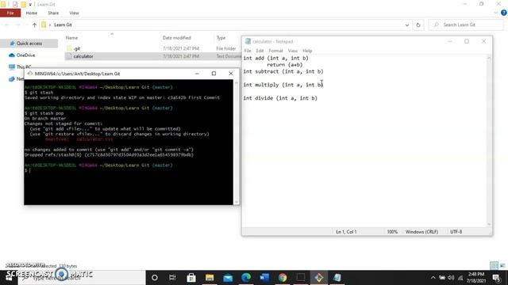
Task: Refresh the Learn Git folder view
Action: [418, 25]
